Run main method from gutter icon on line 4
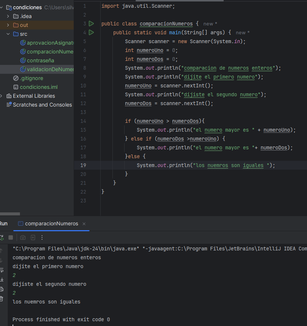This screenshot has width=307, height=326. [91, 32]
